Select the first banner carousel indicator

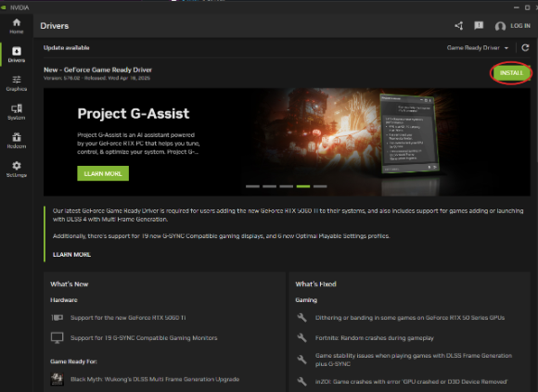[x=252, y=186]
